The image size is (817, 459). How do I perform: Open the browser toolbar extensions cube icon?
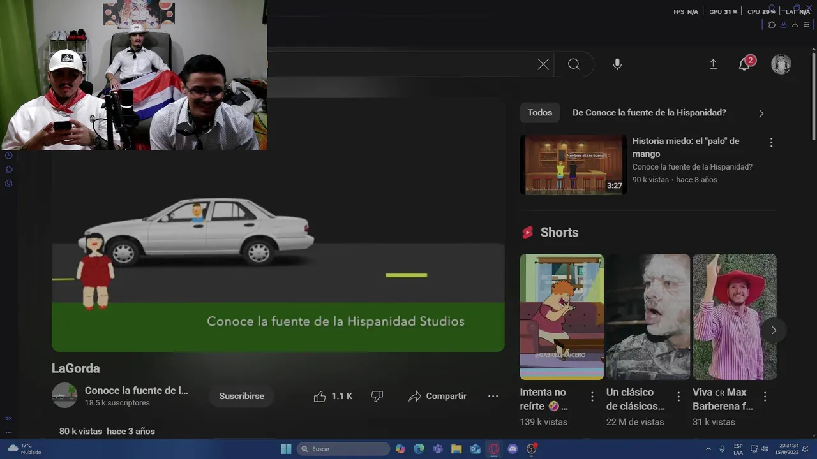point(772,25)
